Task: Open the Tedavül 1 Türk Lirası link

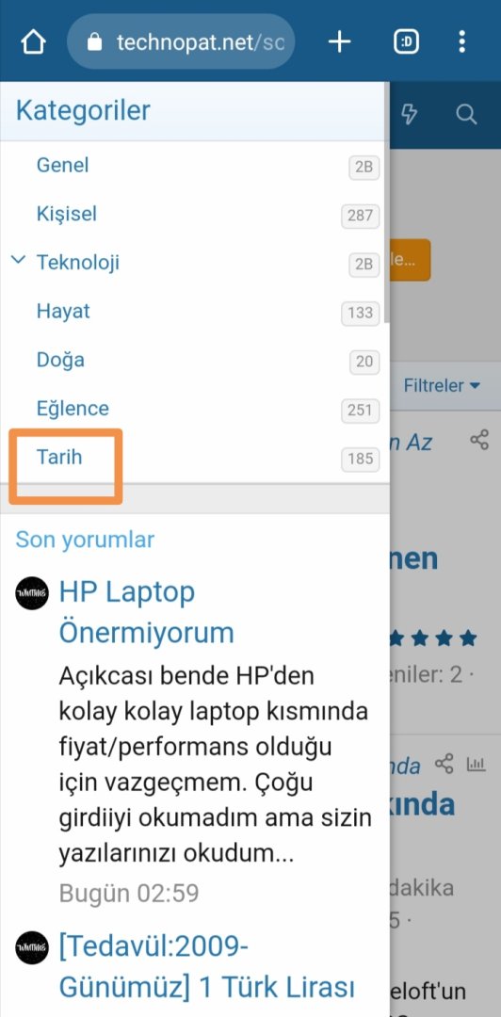Action: coord(206,968)
